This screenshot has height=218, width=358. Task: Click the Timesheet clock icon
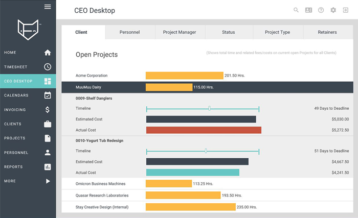[48, 67]
